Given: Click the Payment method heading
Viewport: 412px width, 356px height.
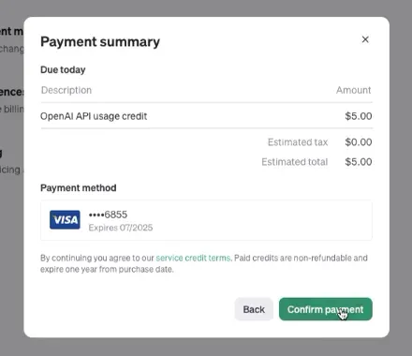Looking at the screenshot, I should (x=79, y=188).
